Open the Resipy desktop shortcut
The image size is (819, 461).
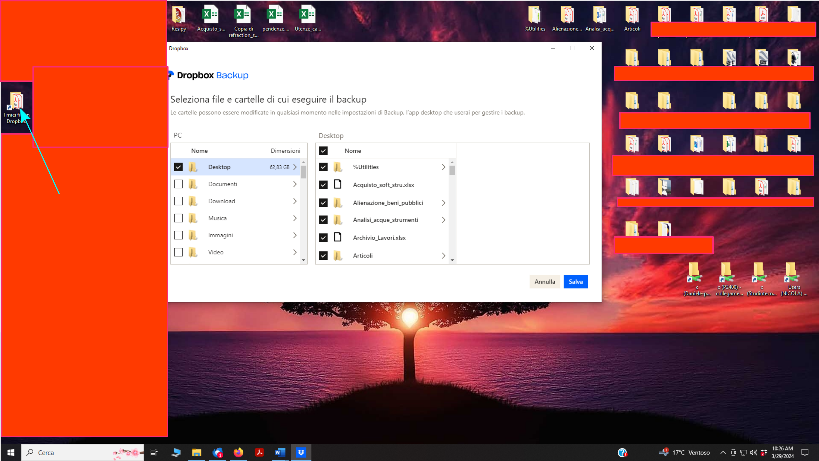(179, 19)
